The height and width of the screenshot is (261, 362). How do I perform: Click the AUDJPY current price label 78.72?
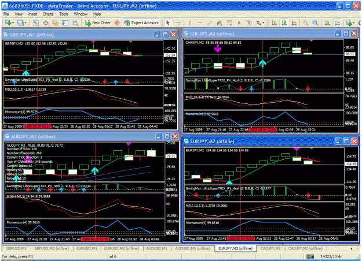click(171, 156)
